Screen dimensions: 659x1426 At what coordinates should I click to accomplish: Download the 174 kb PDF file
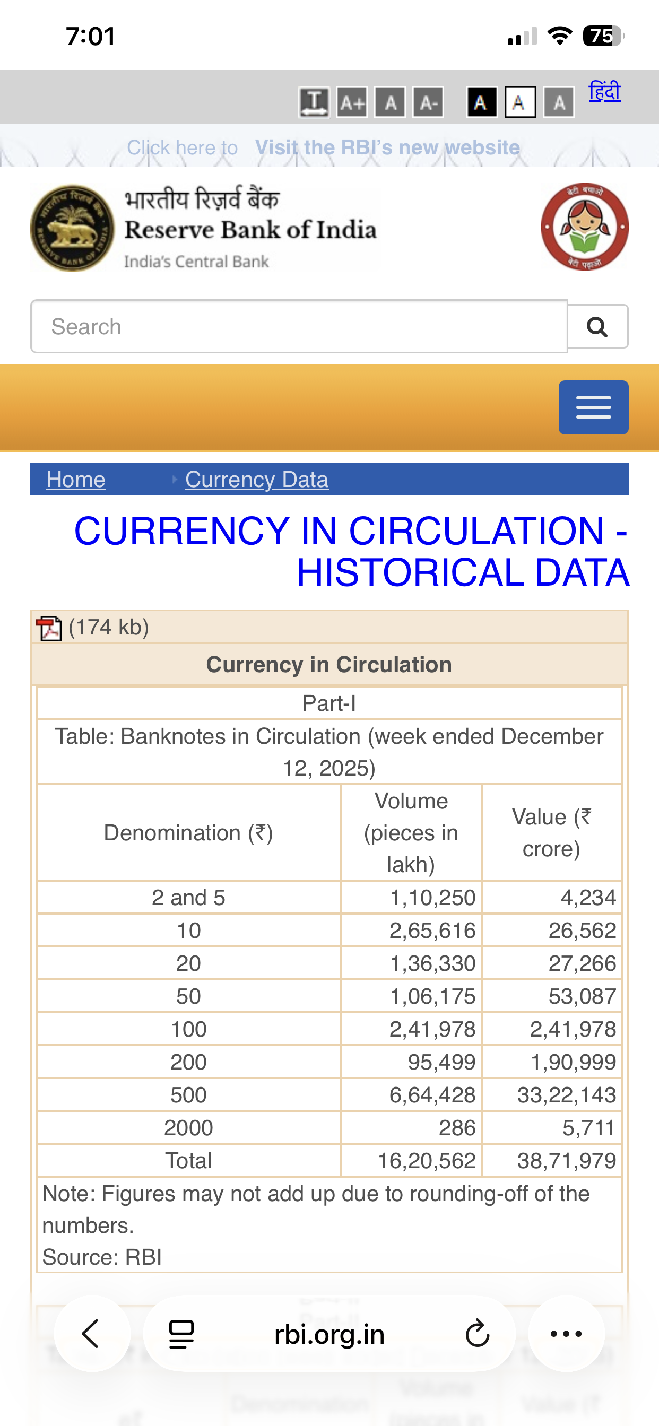[49, 628]
